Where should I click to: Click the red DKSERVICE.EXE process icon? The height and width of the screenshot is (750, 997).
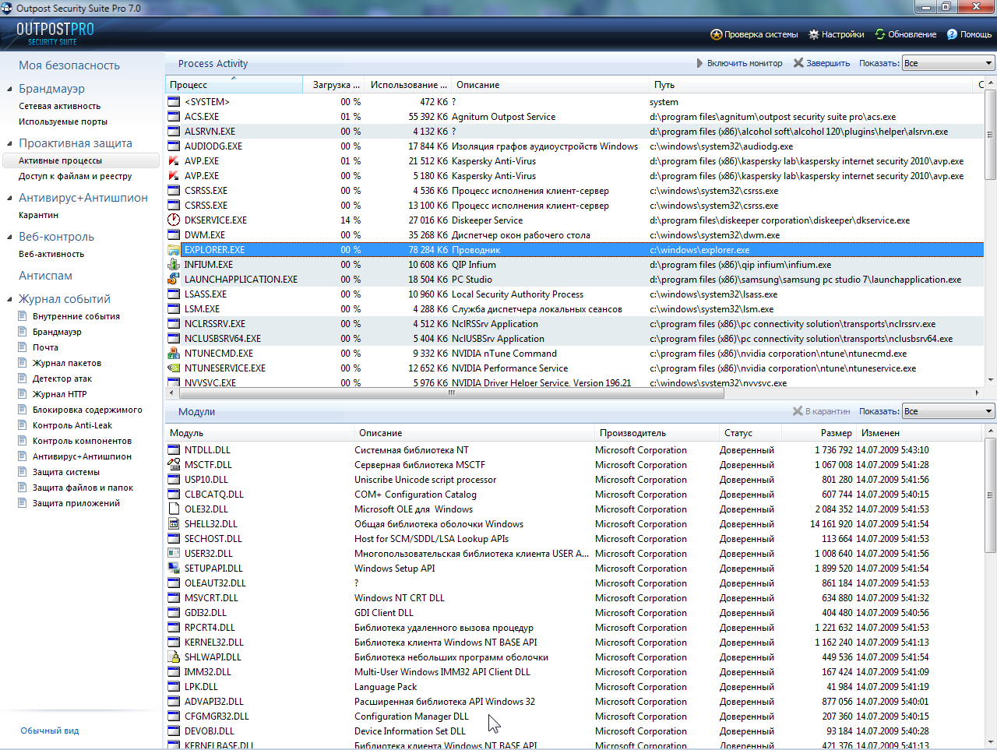[x=174, y=220]
